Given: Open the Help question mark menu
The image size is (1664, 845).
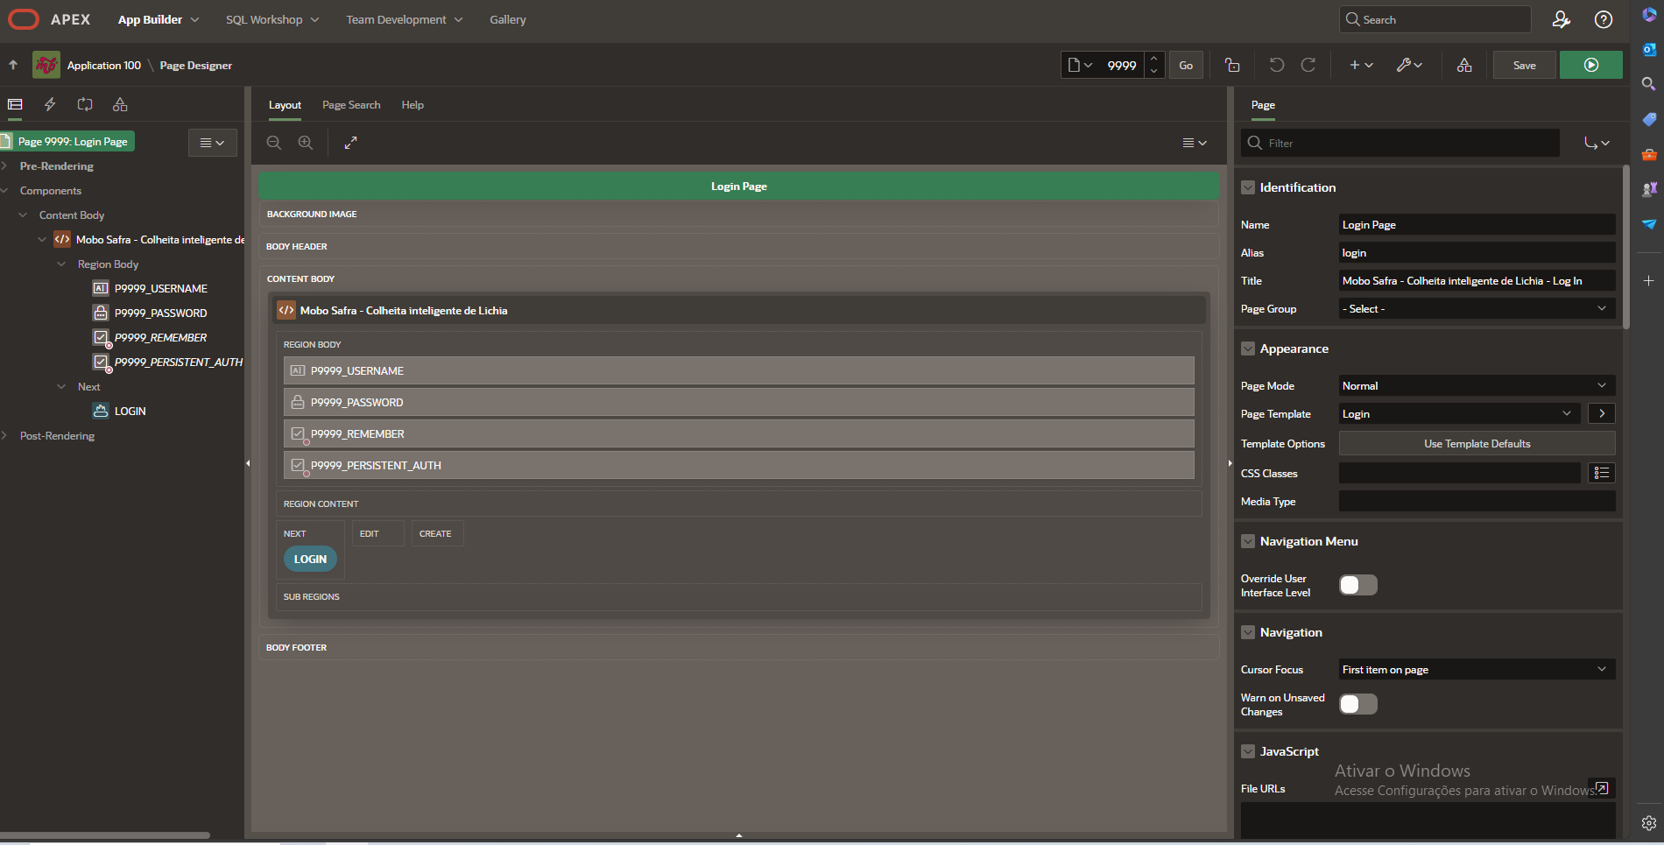Looking at the screenshot, I should pos(1604,19).
